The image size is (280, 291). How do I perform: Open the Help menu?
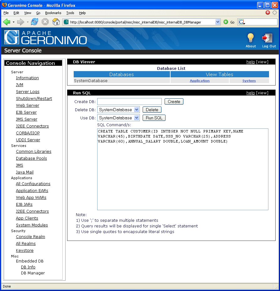pyautogui.click(x=82, y=13)
